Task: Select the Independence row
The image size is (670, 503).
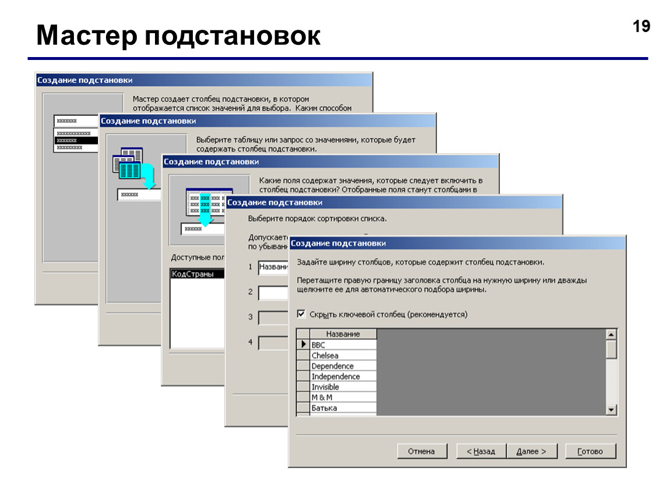Action: [x=343, y=376]
